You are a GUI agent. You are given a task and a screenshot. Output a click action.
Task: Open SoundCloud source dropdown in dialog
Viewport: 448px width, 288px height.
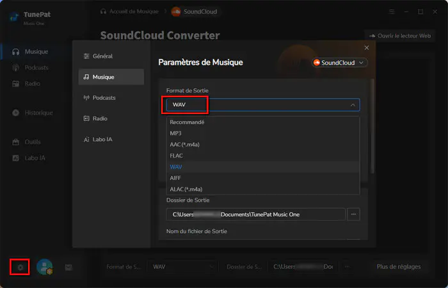click(x=340, y=63)
